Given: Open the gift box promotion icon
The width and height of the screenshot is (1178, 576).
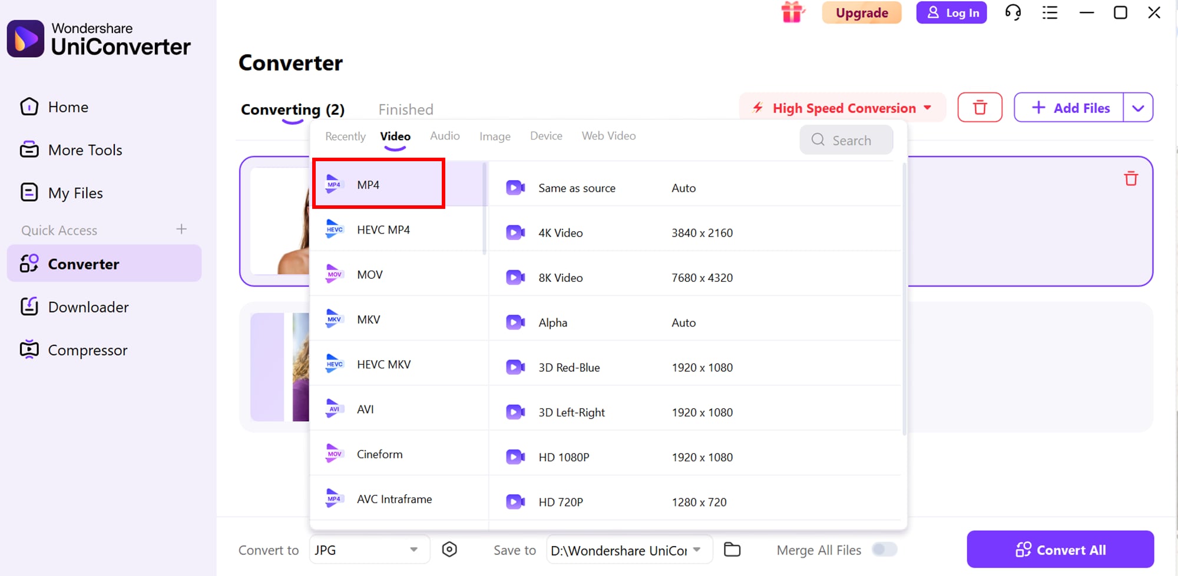Looking at the screenshot, I should point(792,12).
